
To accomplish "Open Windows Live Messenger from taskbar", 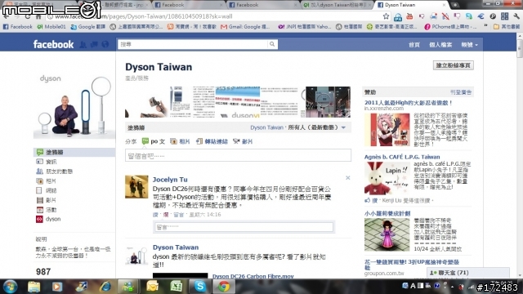I will click(128, 287).
